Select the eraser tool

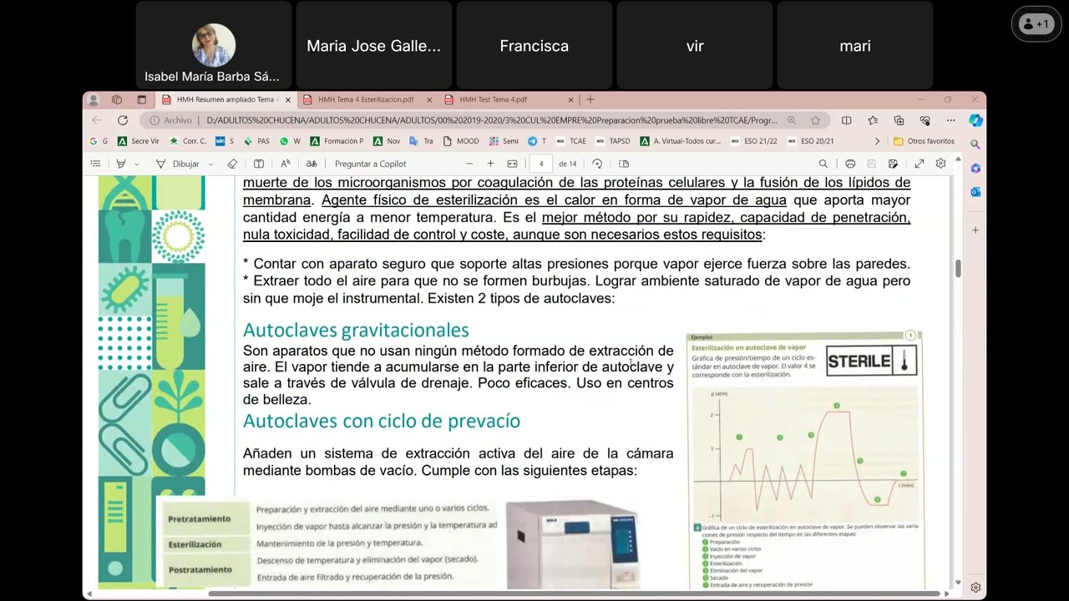pos(232,164)
